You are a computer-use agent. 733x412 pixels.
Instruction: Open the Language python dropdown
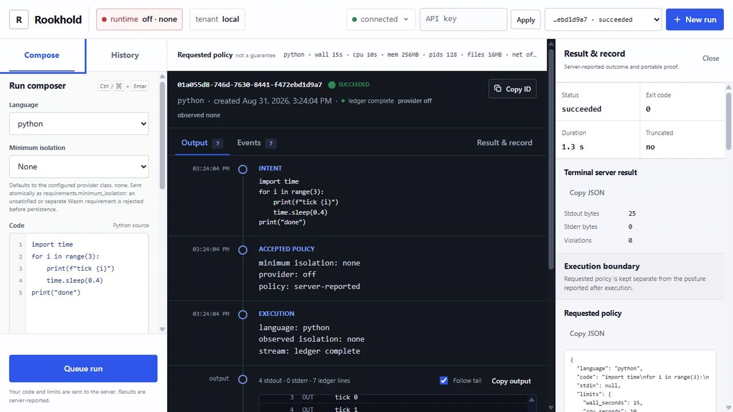tap(79, 124)
